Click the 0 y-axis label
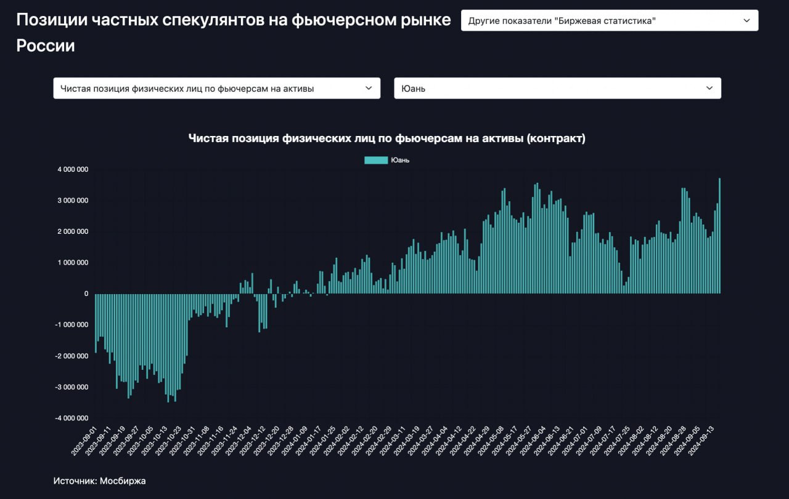 (86, 293)
